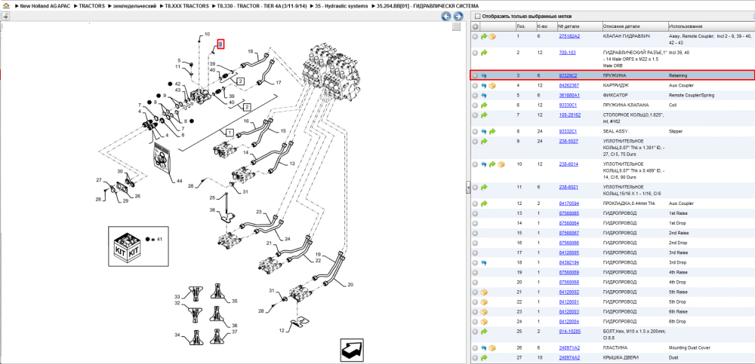Toggle the selection circle for row 4
Screen dimensions: 755x364
tap(475, 86)
